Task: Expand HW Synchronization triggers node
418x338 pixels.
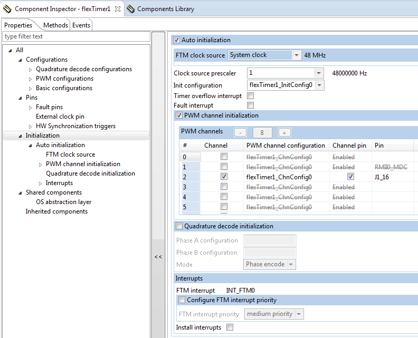Action: pos(31,127)
